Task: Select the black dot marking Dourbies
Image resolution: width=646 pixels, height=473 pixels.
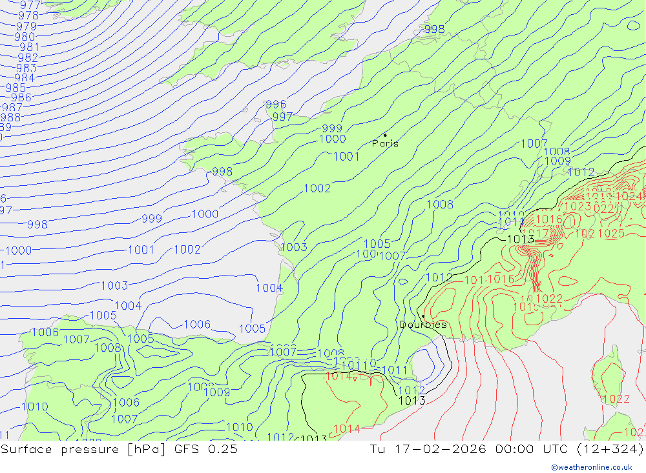Action: [423, 316]
